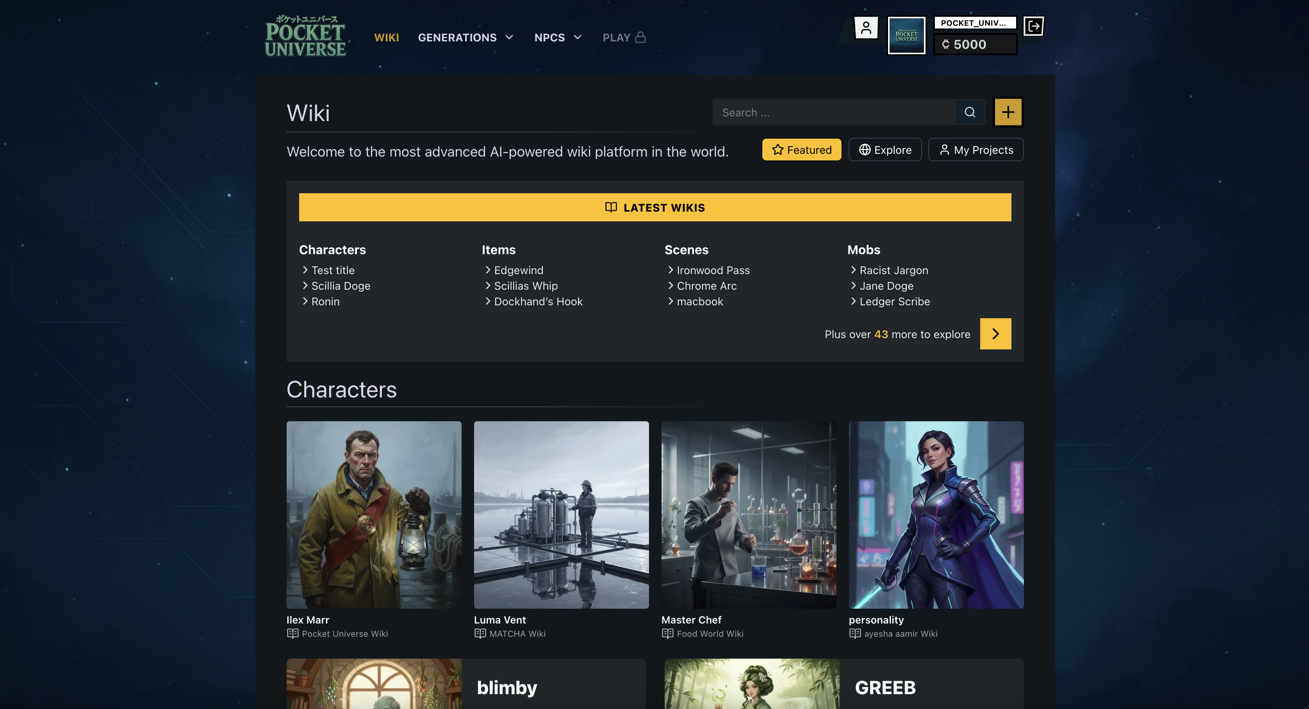Viewport: 1309px width, 709px height.
Task: Open the Ilex Marr character card
Action: 374,515
